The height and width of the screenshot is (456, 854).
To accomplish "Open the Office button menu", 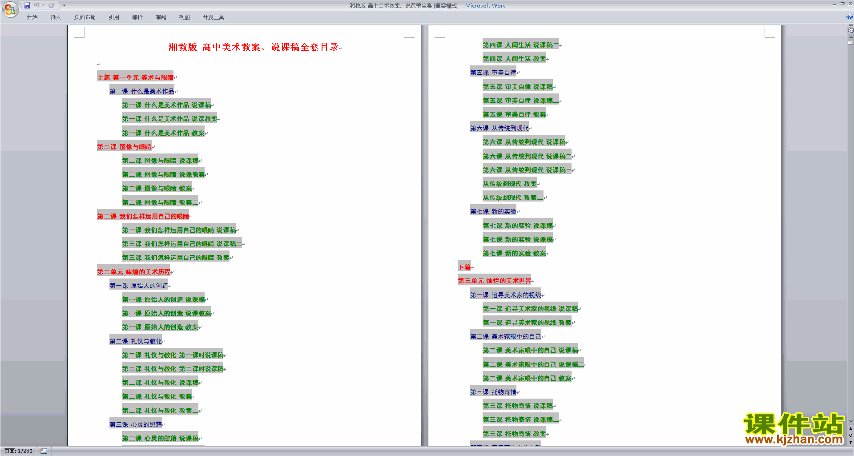I will tap(10, 9).
